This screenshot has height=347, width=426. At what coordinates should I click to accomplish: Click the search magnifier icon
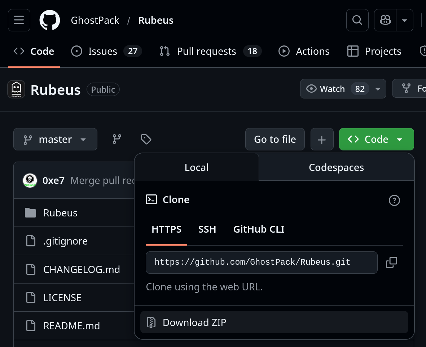357,20
